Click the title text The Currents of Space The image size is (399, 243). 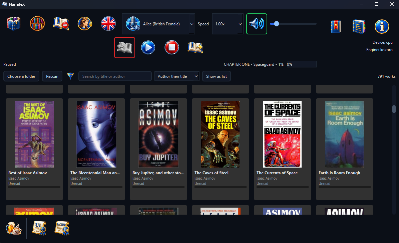277,173
